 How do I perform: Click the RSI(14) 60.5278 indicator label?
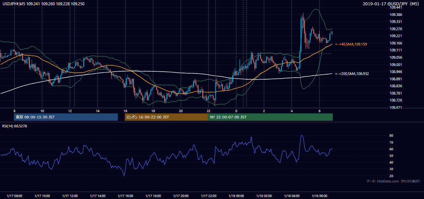(15, 126)
